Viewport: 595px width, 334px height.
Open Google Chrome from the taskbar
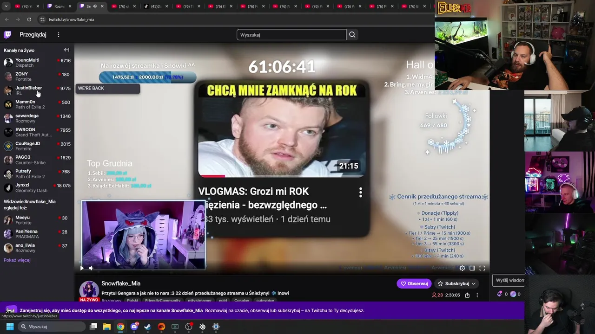pyautogui.click(x=120, y=327)
